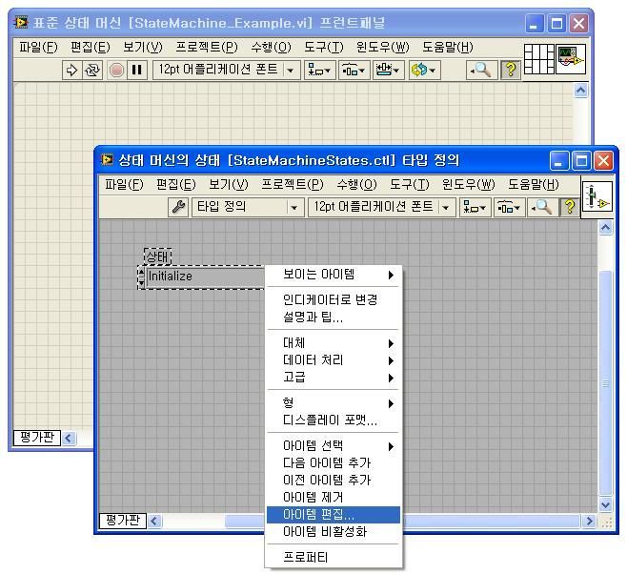Click the red Abort Execution button
The width and height of the screenshot is (627, 574).
116,70
